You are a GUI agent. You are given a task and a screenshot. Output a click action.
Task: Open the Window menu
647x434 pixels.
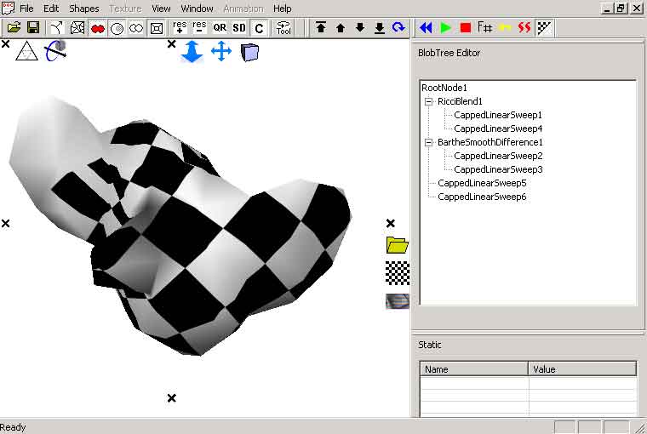(x=197, y=9)
